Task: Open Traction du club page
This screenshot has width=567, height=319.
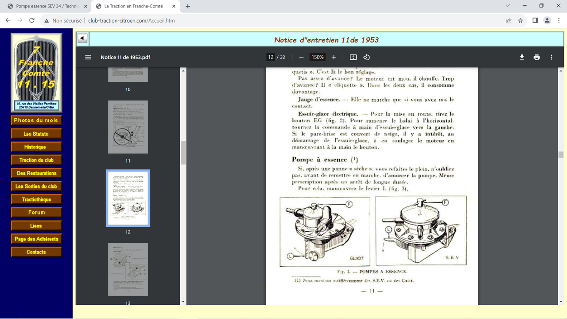Action: tap(36, 160)
